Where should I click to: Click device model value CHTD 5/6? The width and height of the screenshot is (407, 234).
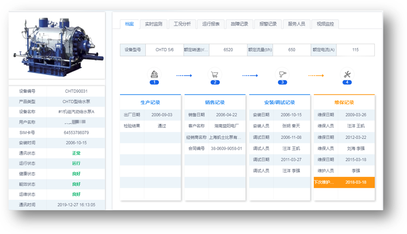point(165,50)
